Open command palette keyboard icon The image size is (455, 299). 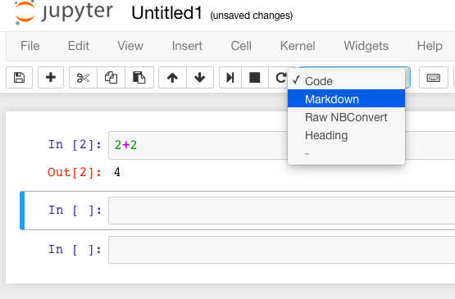[434, 78]
